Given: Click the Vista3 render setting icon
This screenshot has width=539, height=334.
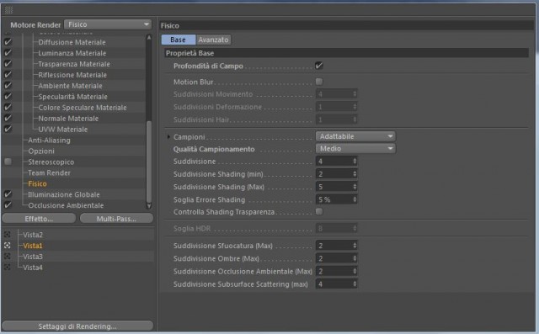Looking at the screenshot, I should pos(8,257).
